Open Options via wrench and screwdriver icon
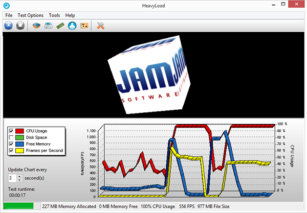 coord(100,26)
